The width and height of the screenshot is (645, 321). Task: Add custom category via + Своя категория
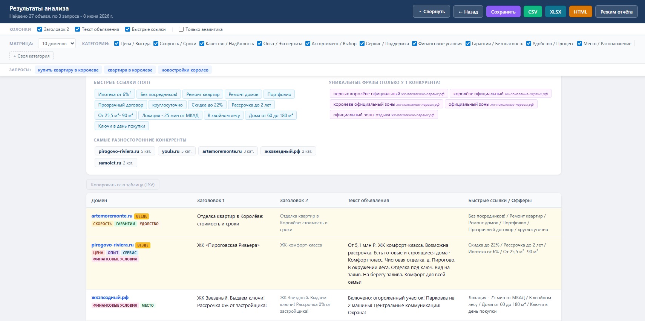[31, 56]
